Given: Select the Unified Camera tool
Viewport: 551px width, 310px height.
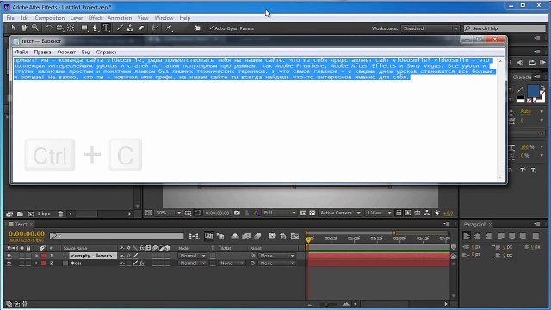Looking at the screenshot, I should [59, 28].
